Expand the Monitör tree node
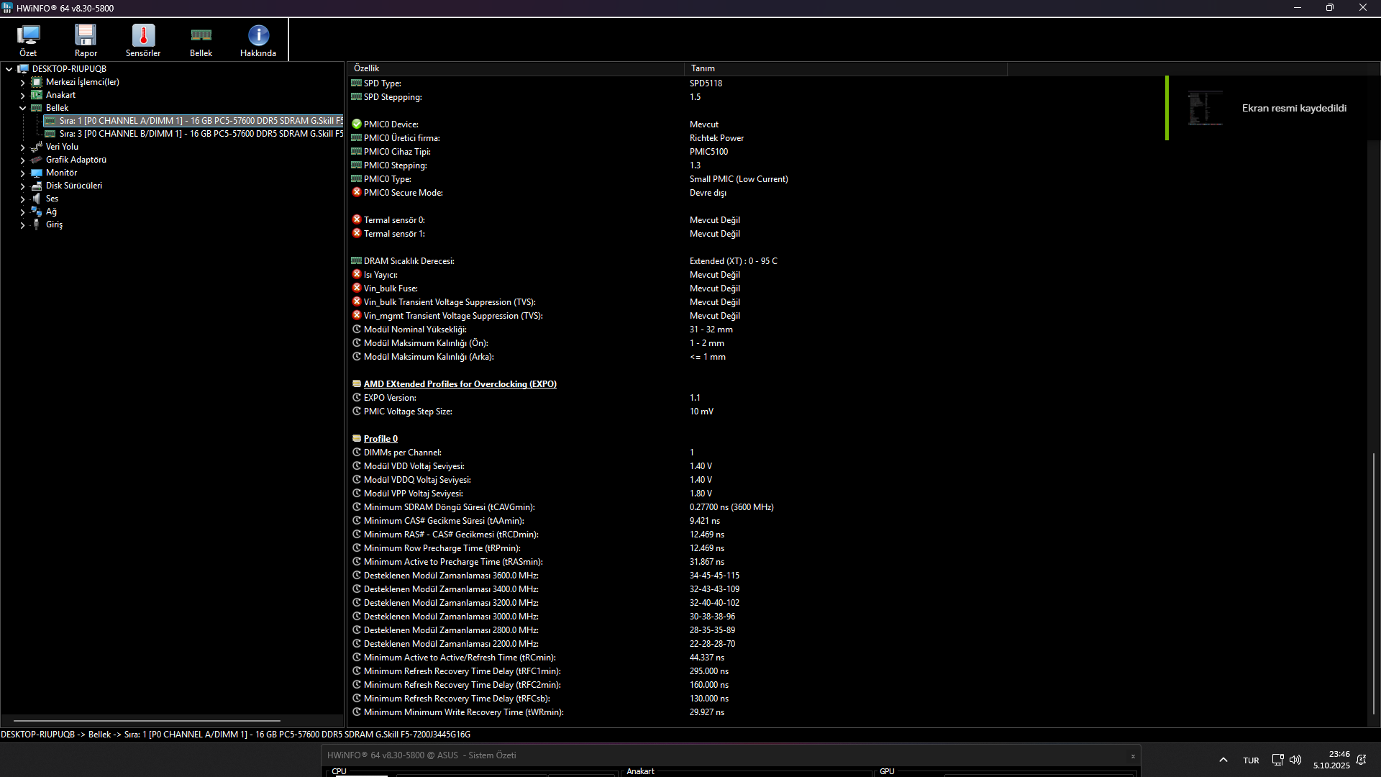1381x777 pixels. coord(23,173)
